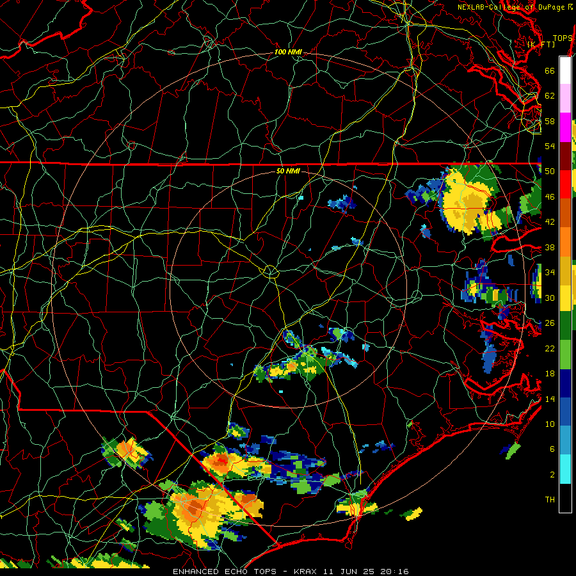This screenshot has width=576, height=576.
Task: Click the gold legend color band
Action: (565, 271)
